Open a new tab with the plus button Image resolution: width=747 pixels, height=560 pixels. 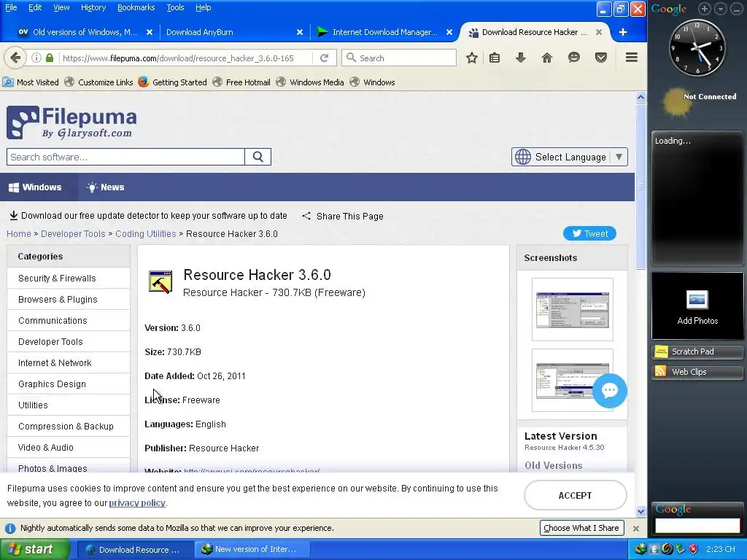623,32
